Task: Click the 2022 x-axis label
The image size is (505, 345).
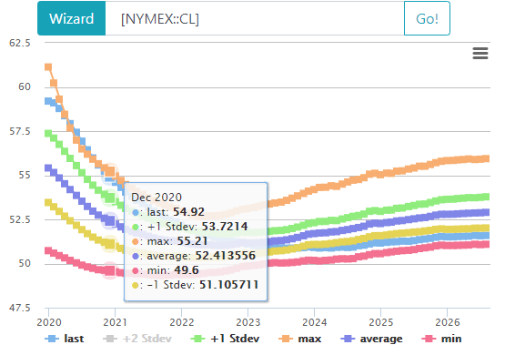Action: pos(182,322)
